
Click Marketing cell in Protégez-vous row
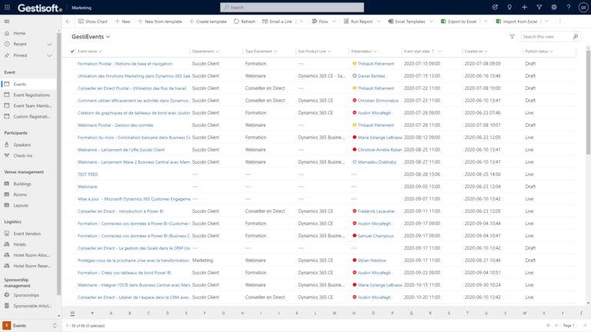(202, 260)
